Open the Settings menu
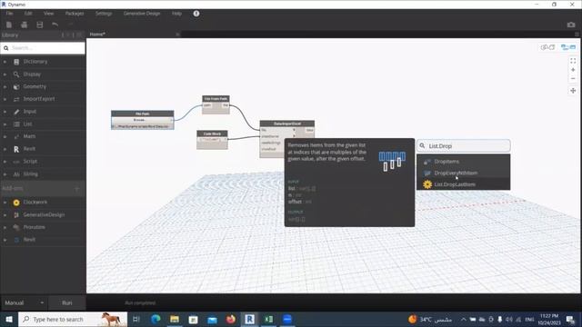582x327 pixels. point(104,14)
